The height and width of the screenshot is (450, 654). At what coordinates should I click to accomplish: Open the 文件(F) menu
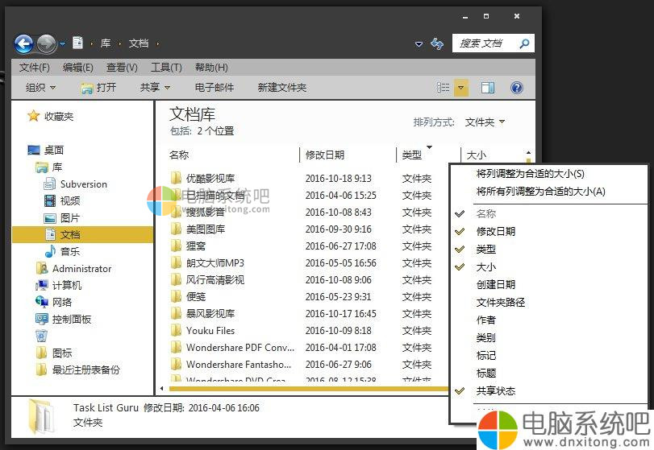[x=34, y=67]
